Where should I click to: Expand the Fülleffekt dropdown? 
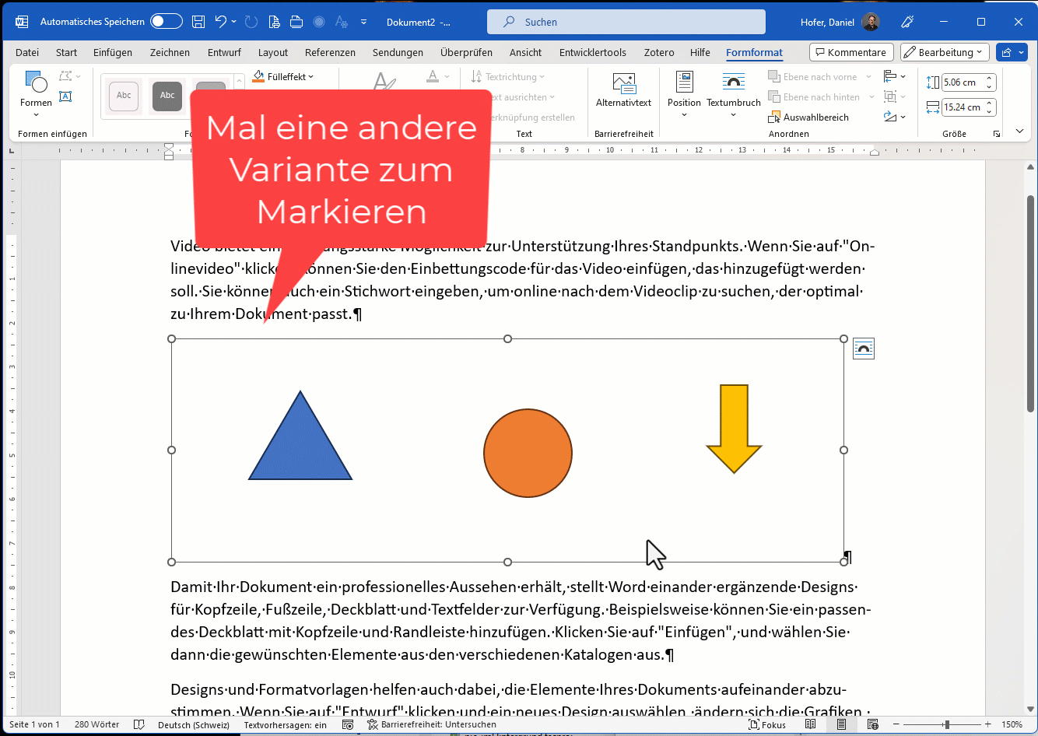285,77
